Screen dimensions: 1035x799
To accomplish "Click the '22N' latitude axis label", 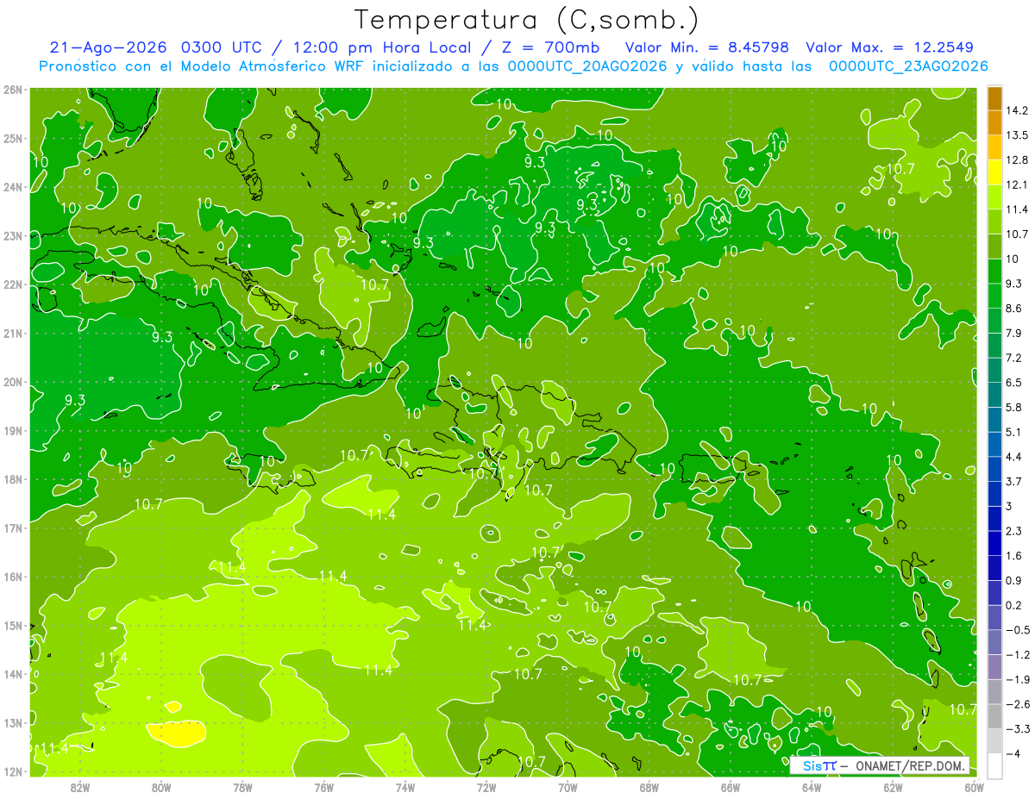I will point(13,284).
